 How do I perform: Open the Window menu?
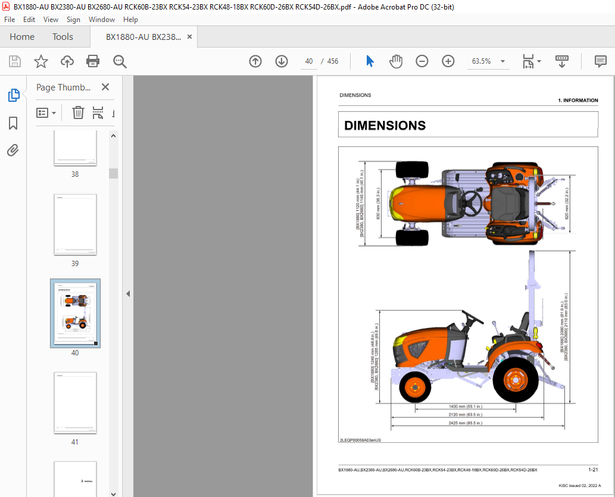tap(102, 20)
